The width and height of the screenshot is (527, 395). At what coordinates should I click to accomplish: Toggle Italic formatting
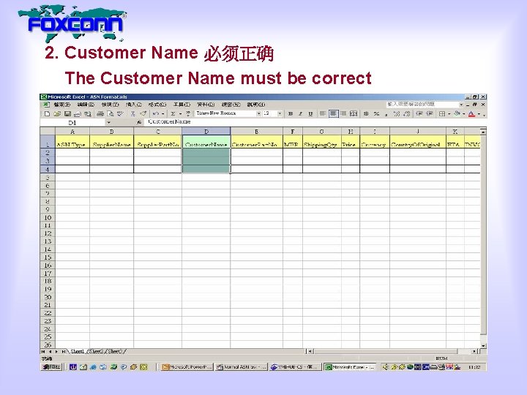pyautogui.click(x=301, y=114)
